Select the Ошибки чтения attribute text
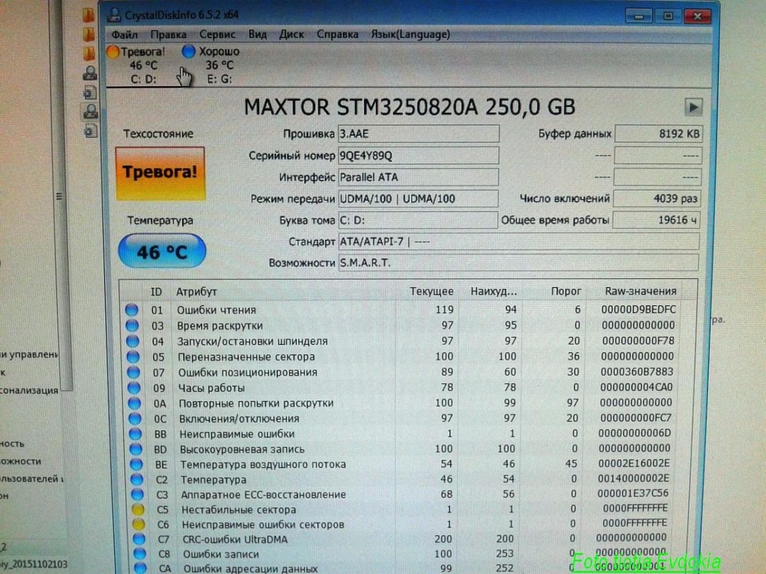The width and height of the screenshot is (766, 574). 216,310
